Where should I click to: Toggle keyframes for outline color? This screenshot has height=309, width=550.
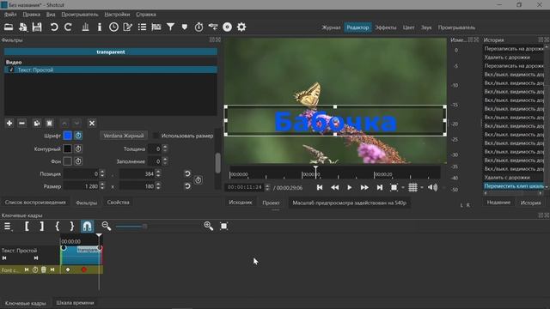pyautogui.click(x=78, y=148)
